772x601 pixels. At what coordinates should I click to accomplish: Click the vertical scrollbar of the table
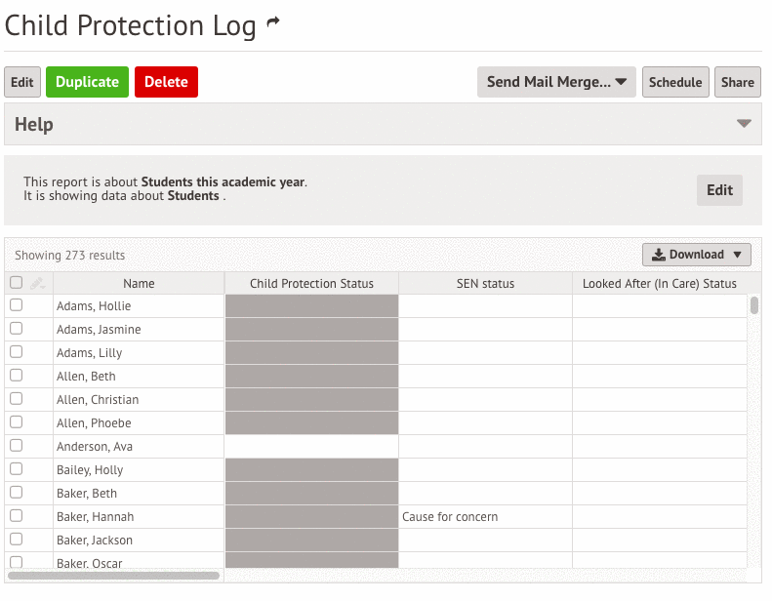pyautogui.click(x=754, y=306)
